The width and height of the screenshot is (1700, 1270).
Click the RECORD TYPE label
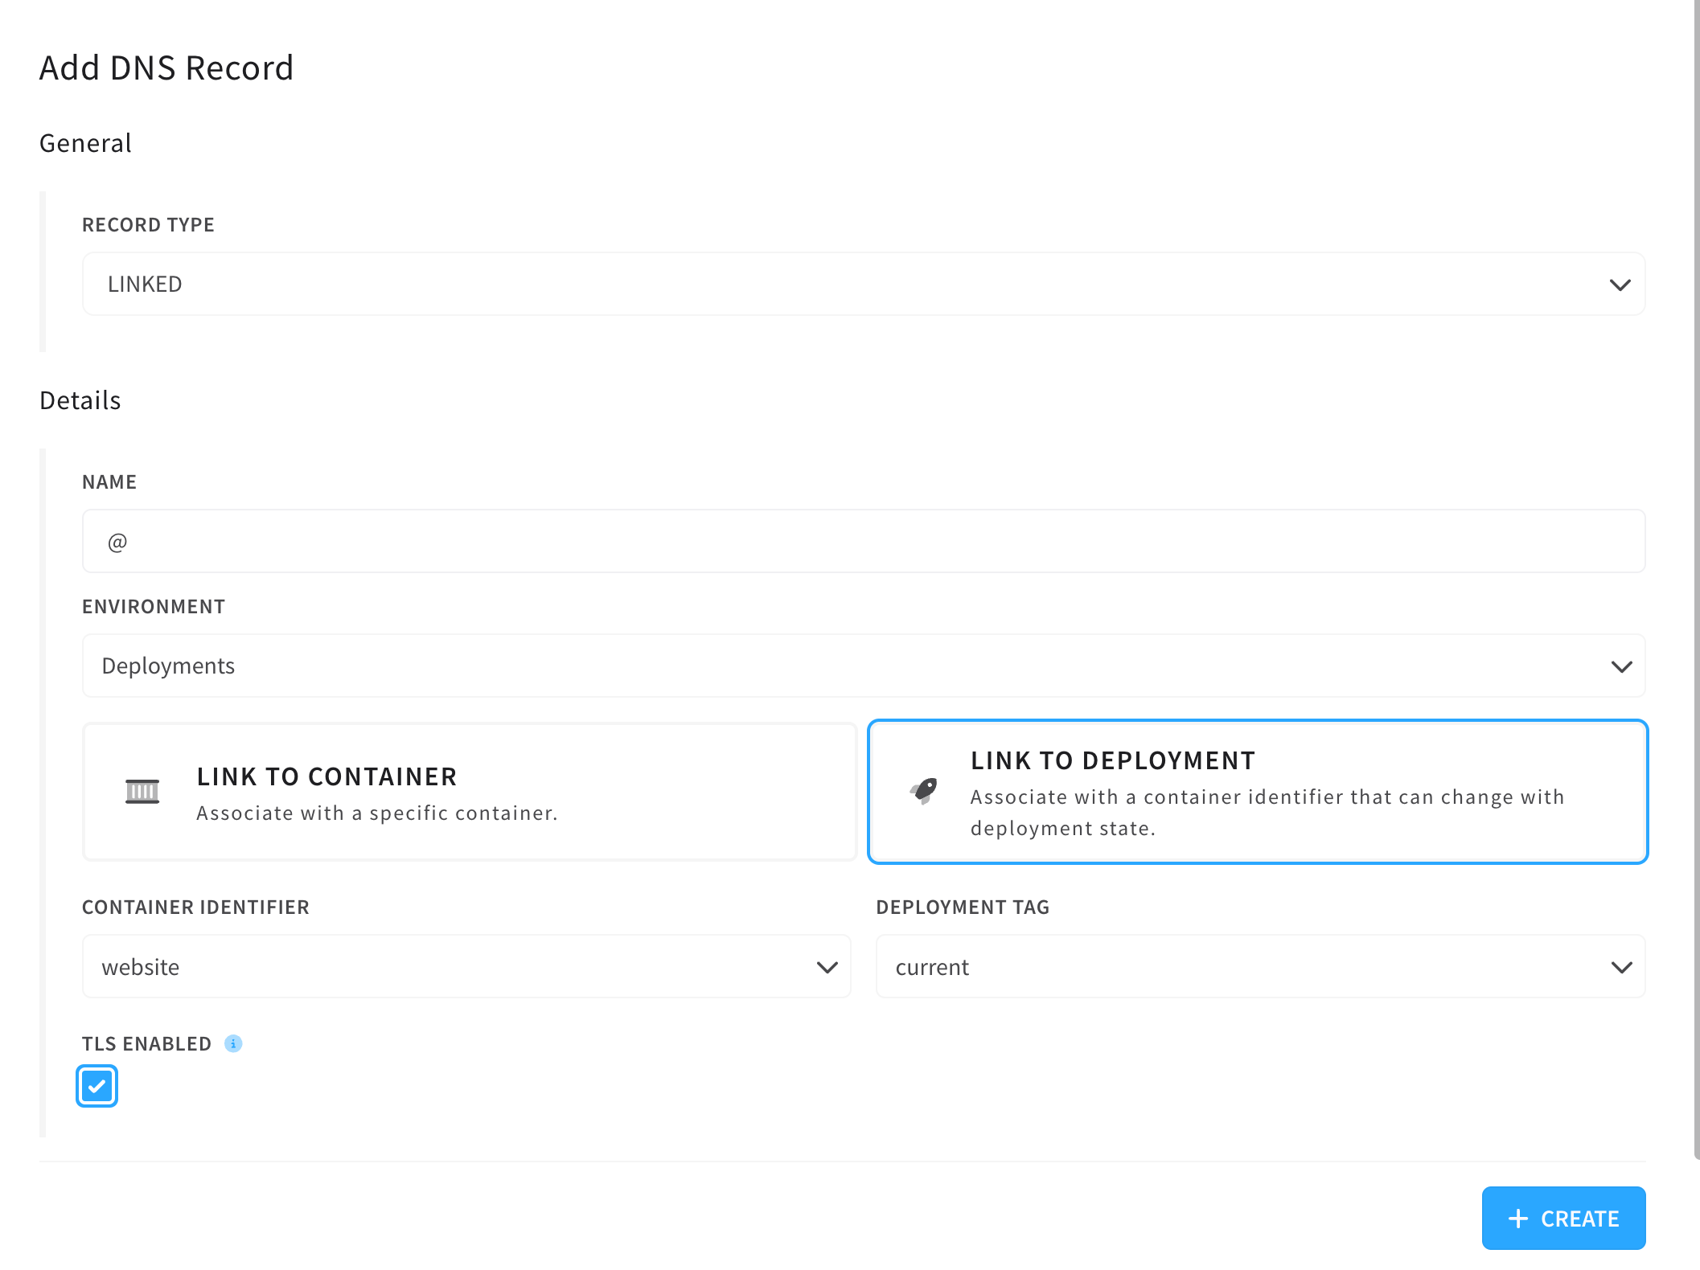pyautogui.click(x=148, y=224)
